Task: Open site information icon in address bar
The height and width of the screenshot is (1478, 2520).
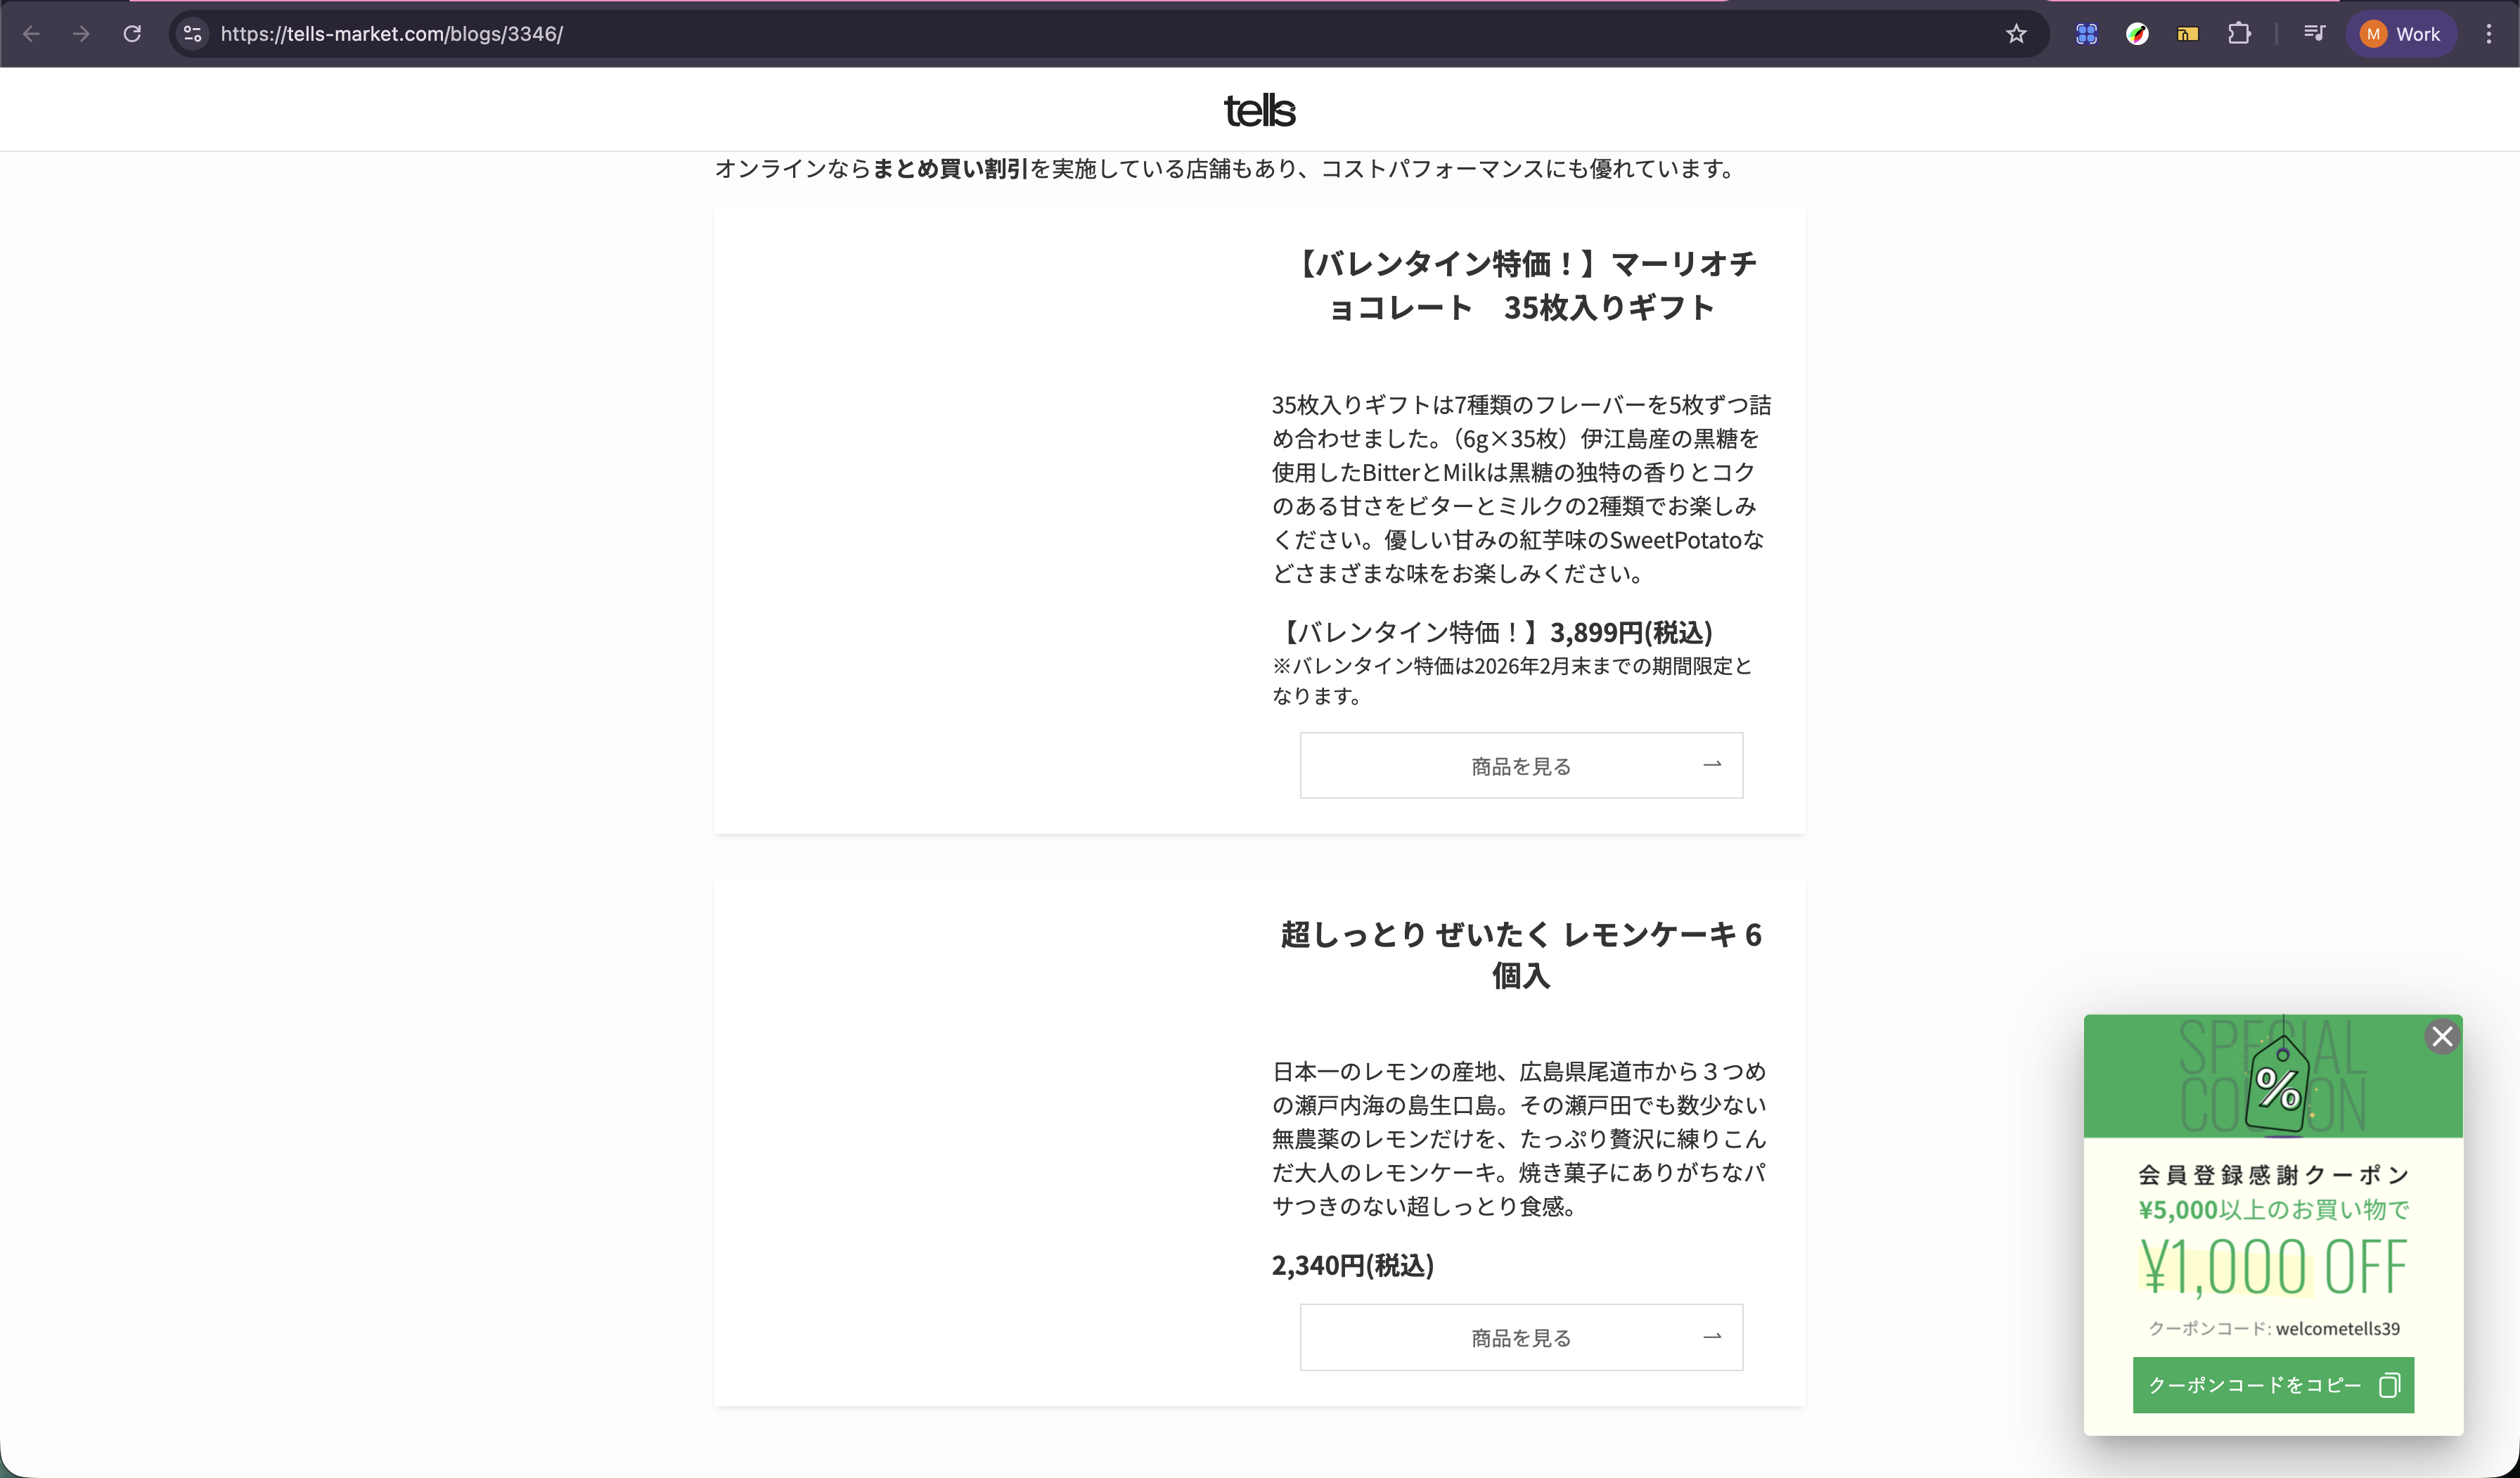Action: click(193, 34)
